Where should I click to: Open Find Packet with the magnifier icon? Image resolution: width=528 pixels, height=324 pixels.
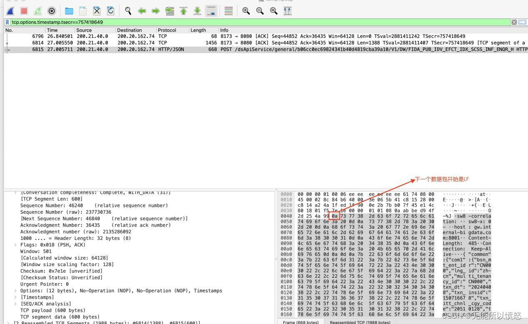point(128,11)
